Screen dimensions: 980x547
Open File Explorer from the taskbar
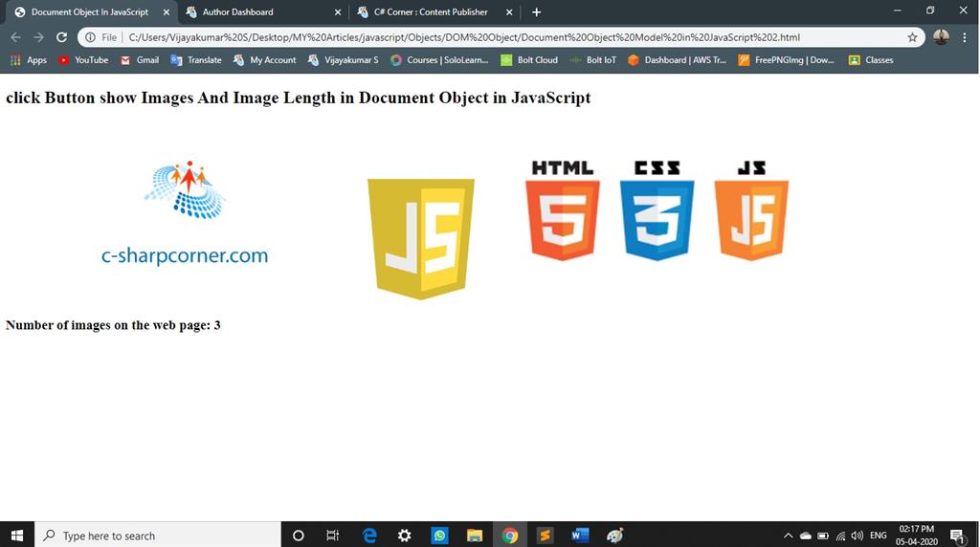point(475,536)
